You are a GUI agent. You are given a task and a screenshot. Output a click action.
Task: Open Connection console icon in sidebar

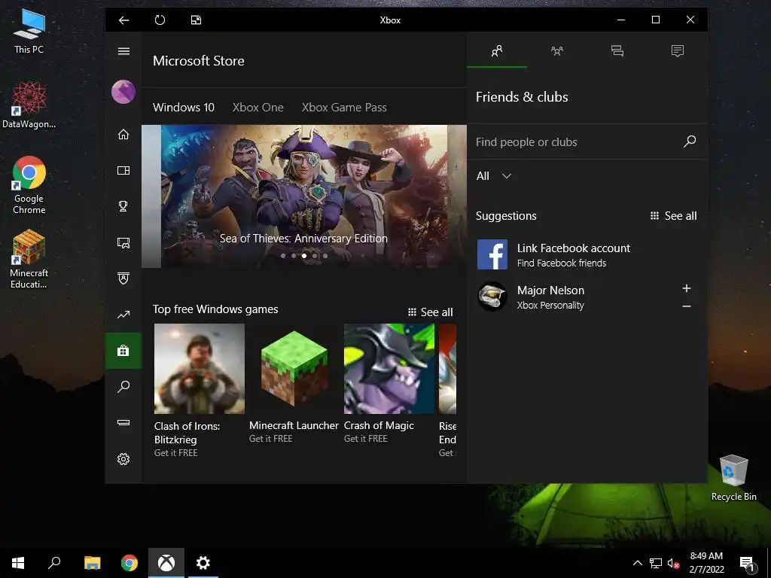pos(123,422)
